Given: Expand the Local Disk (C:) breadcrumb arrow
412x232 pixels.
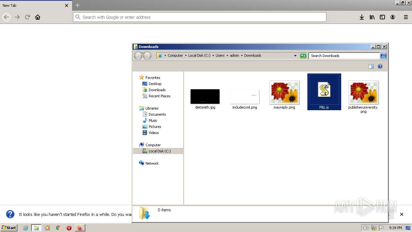Looking at the screenshot, I should coord(213,55).
